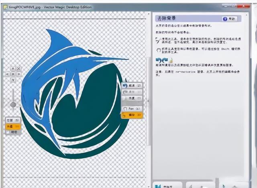
Task: Click the undo arrow icon in the instructions panel
Action: 158,60
